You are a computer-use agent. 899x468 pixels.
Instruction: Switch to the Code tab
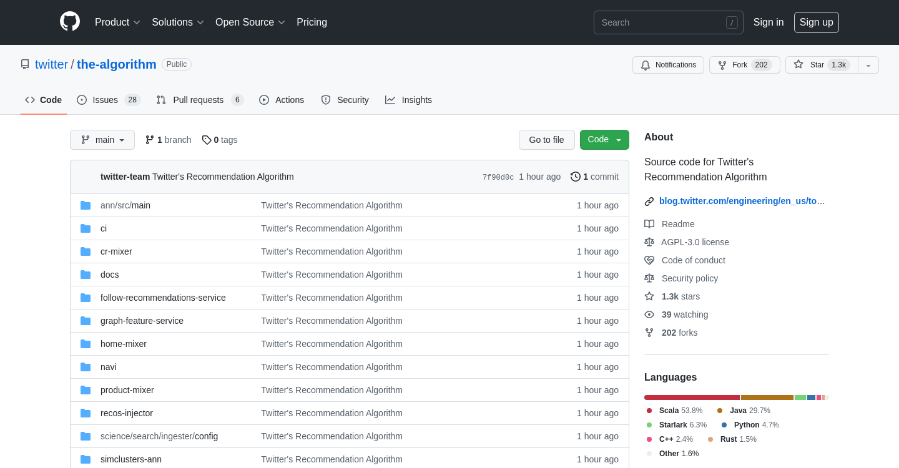click(44, 100)
